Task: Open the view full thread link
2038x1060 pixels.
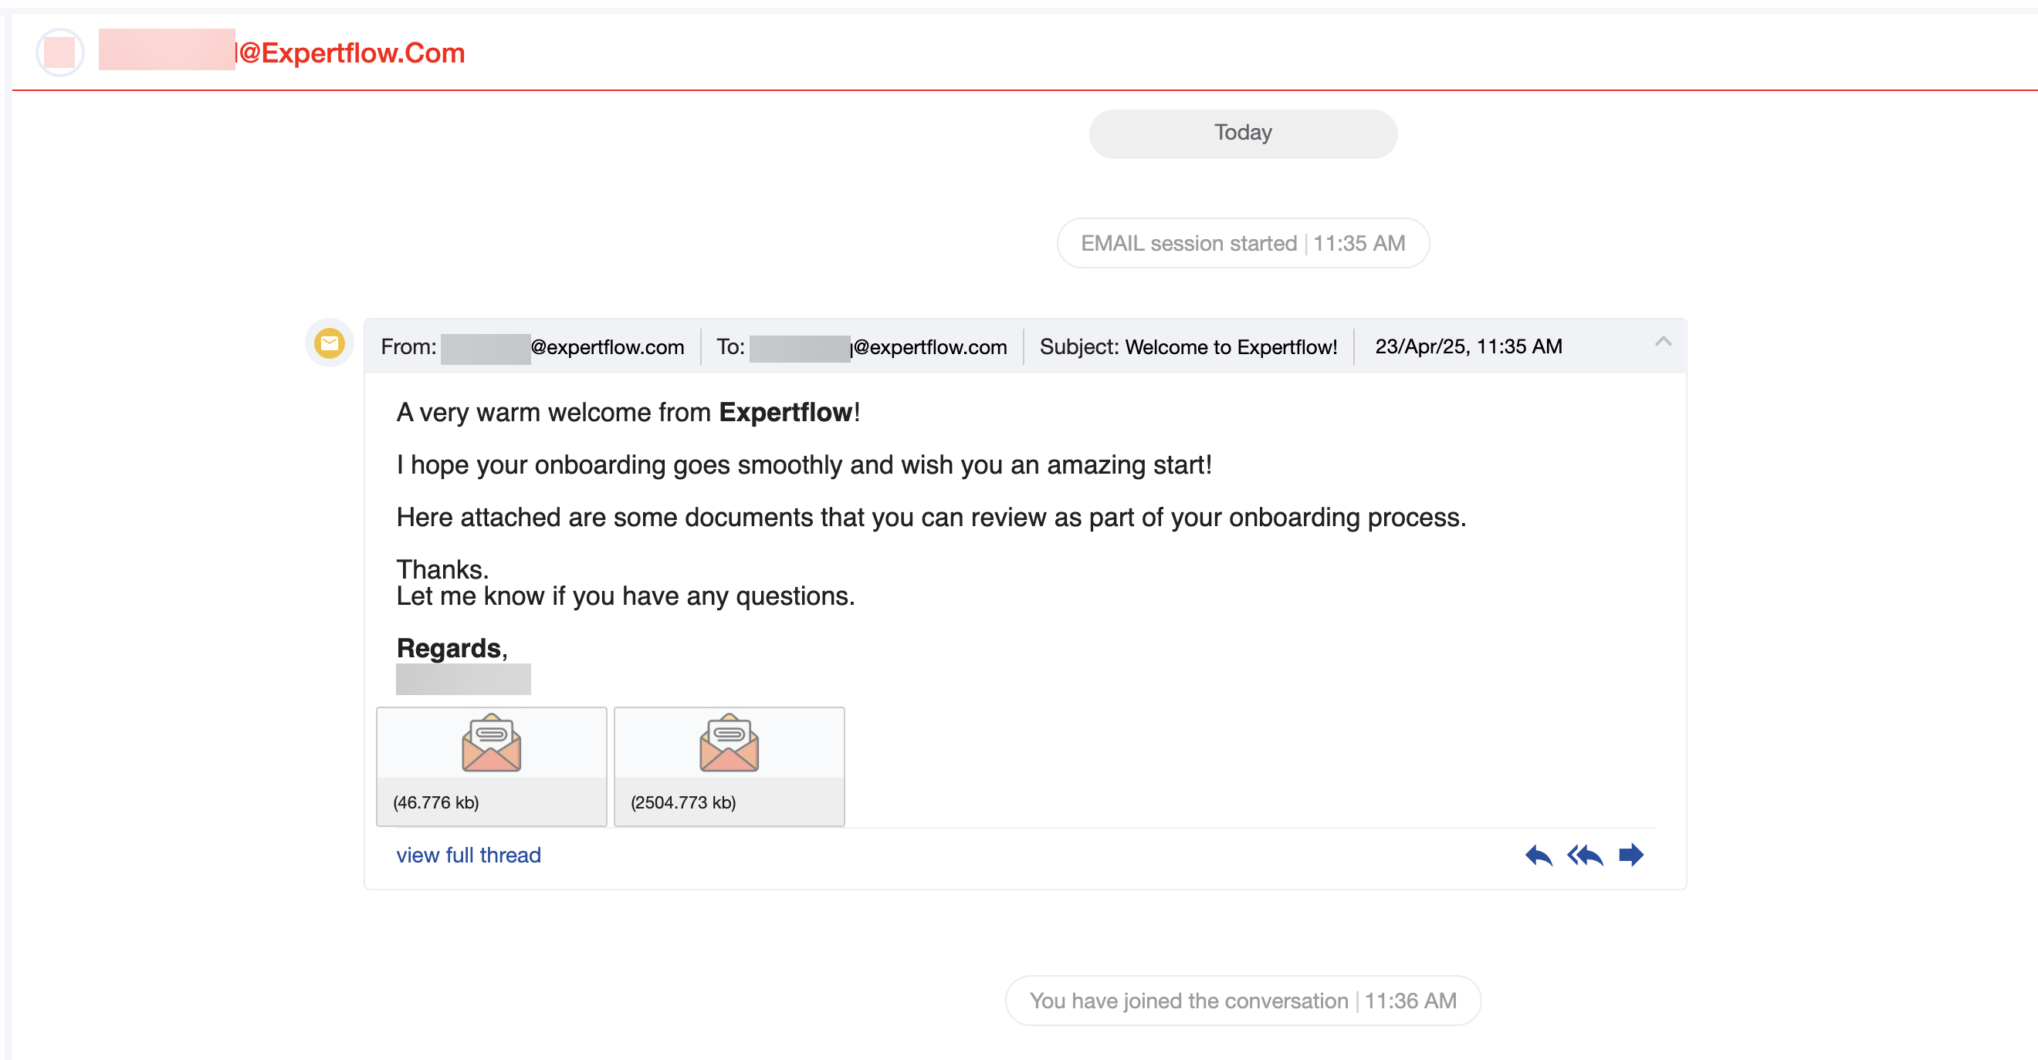Action: pos(469,855)
